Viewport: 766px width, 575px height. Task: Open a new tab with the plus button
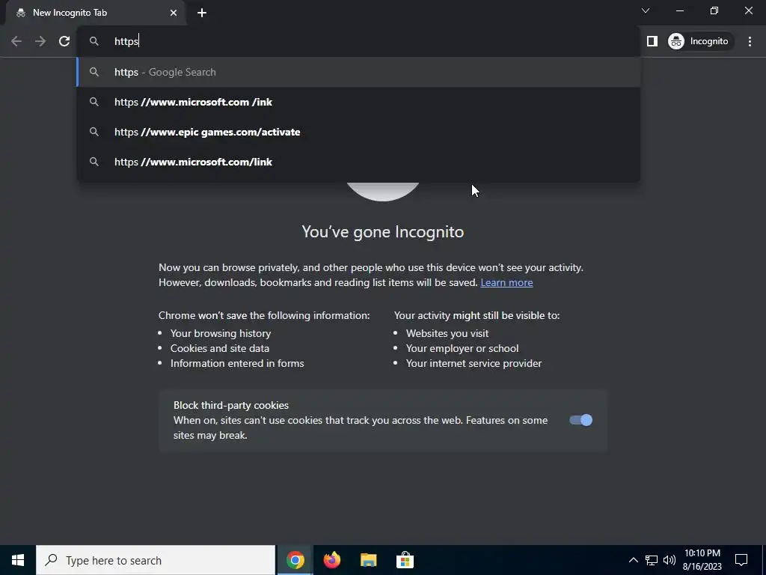pyautogui.click(x=202, y=13)
